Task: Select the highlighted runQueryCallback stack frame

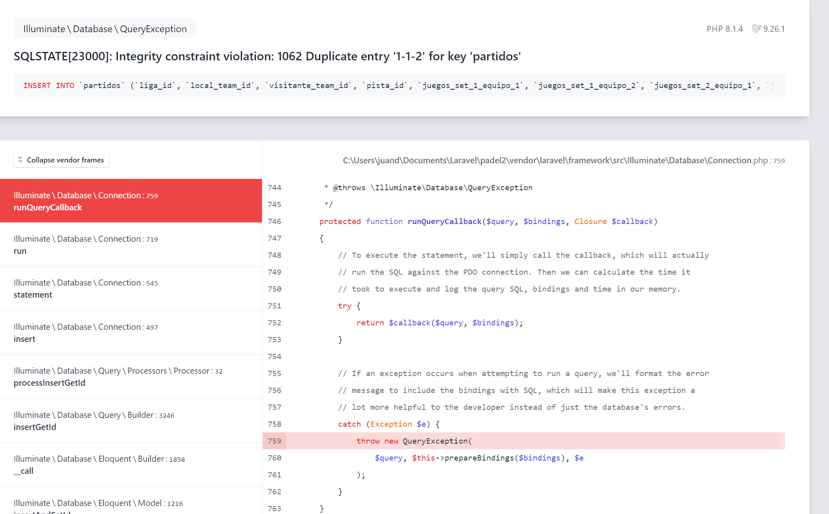Action: (131, 201)
